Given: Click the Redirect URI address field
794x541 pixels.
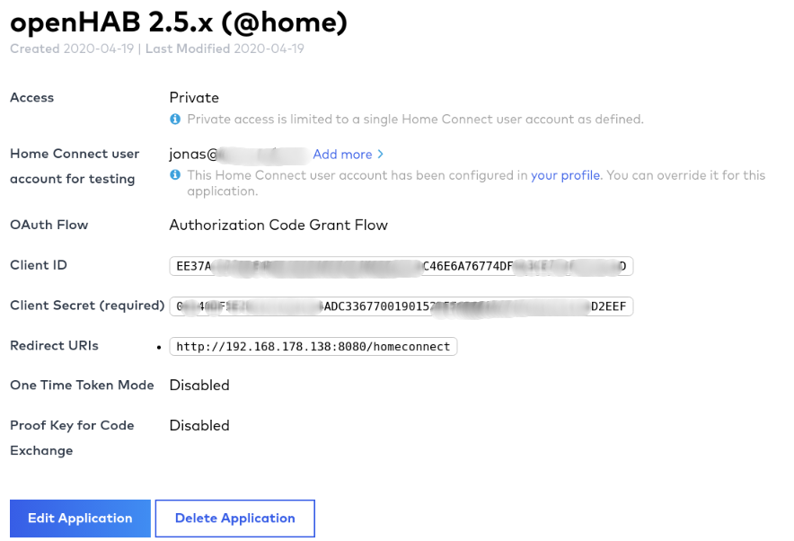Looking at the screenshot, I should click(x=313, y=346).
